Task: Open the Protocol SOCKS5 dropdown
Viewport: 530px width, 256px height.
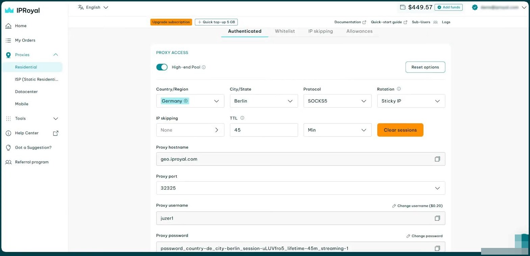Action: tap(337, 101)
